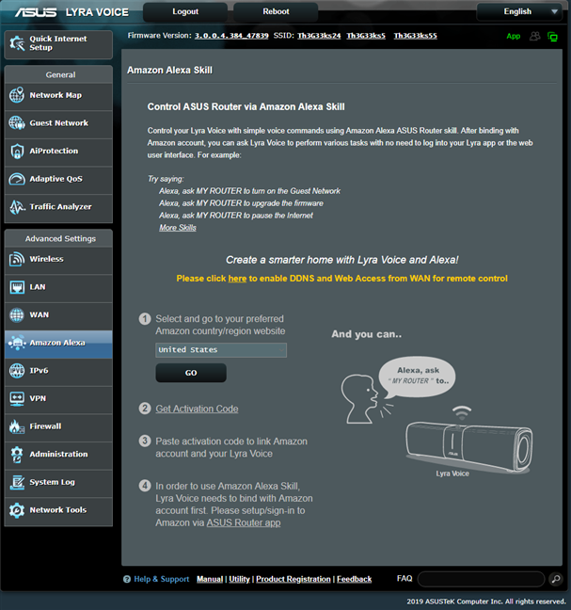Click the Administration gear icon
The image size is (571, 610).
click(x=17, y=455)
